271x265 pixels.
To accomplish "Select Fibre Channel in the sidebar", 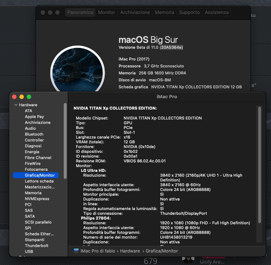I will 38,158.
